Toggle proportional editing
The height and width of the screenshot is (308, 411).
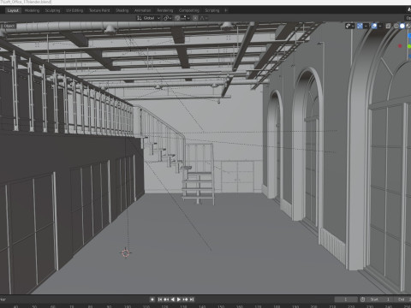click(195, 18)
